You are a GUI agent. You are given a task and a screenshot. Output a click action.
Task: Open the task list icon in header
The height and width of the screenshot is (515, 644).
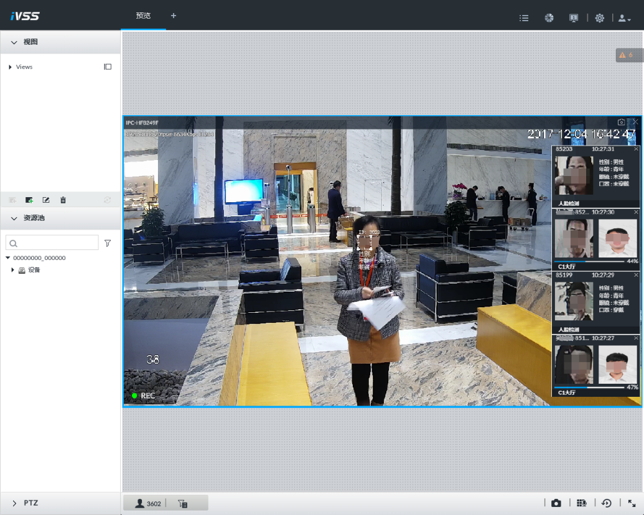coord(524,18)
